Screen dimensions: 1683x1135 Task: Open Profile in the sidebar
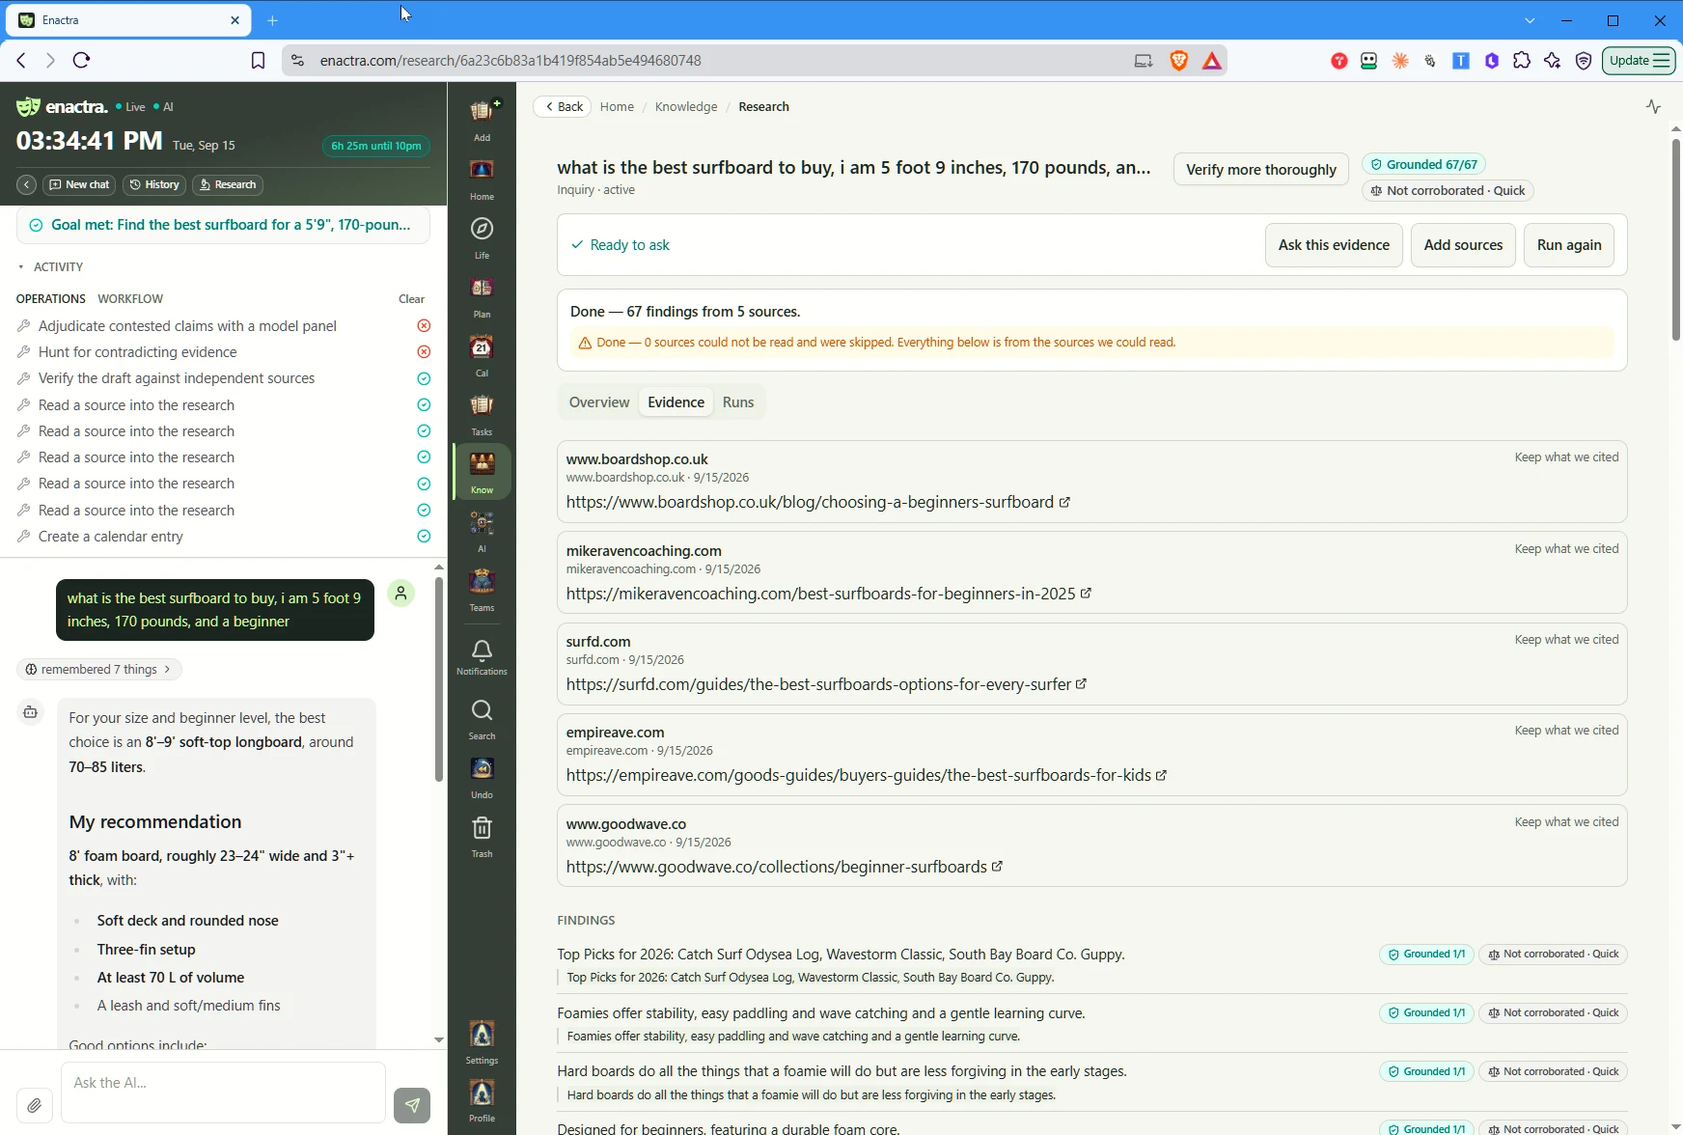point(482,1101)
